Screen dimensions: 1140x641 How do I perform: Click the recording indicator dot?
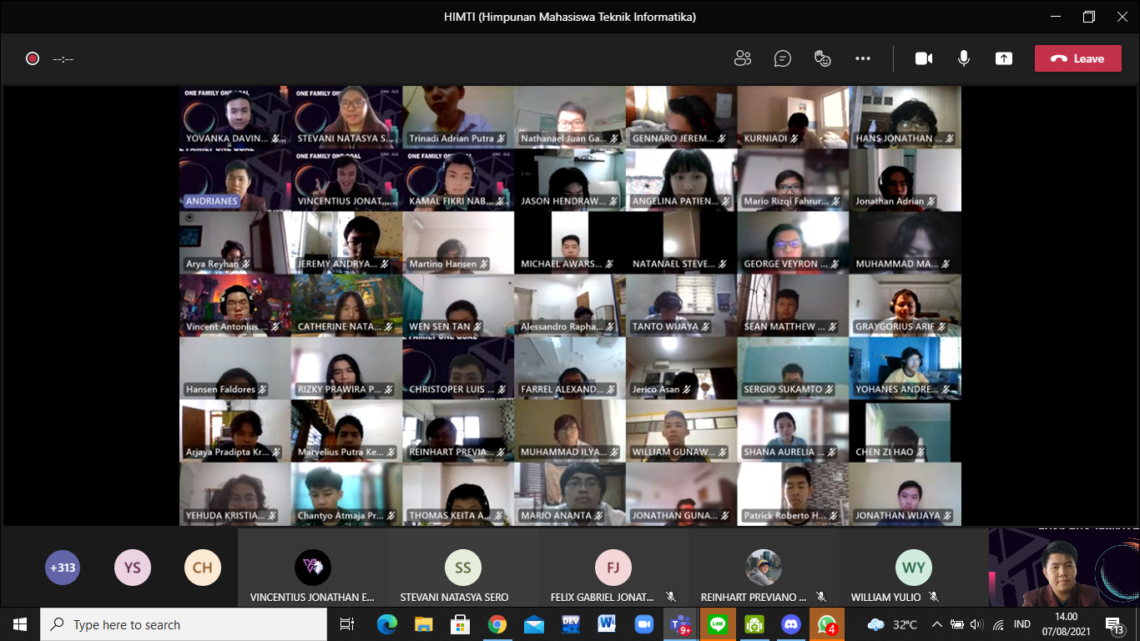[x=34, y=58]
